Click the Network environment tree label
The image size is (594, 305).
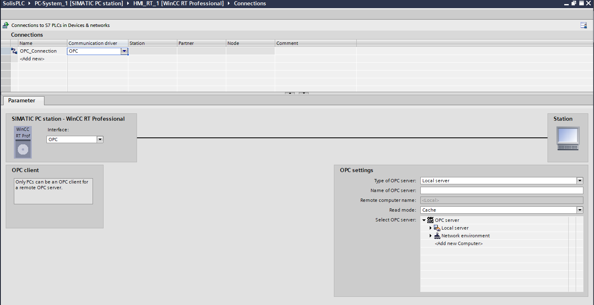(x=466, y=236)
